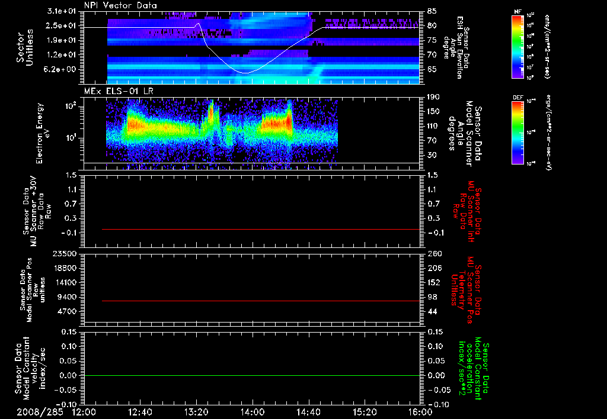Click the "2.5e+01" sector tick label

point(61,25)
